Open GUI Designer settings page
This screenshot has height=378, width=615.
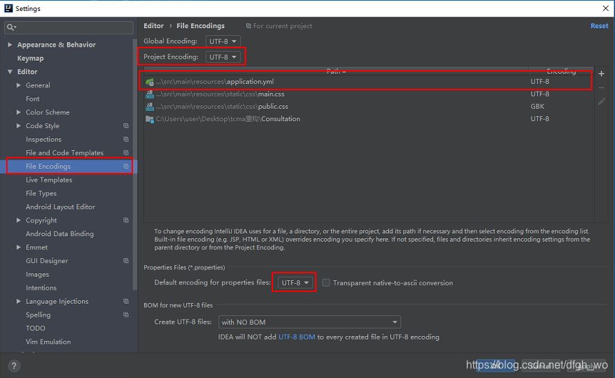tap(47, 261)
